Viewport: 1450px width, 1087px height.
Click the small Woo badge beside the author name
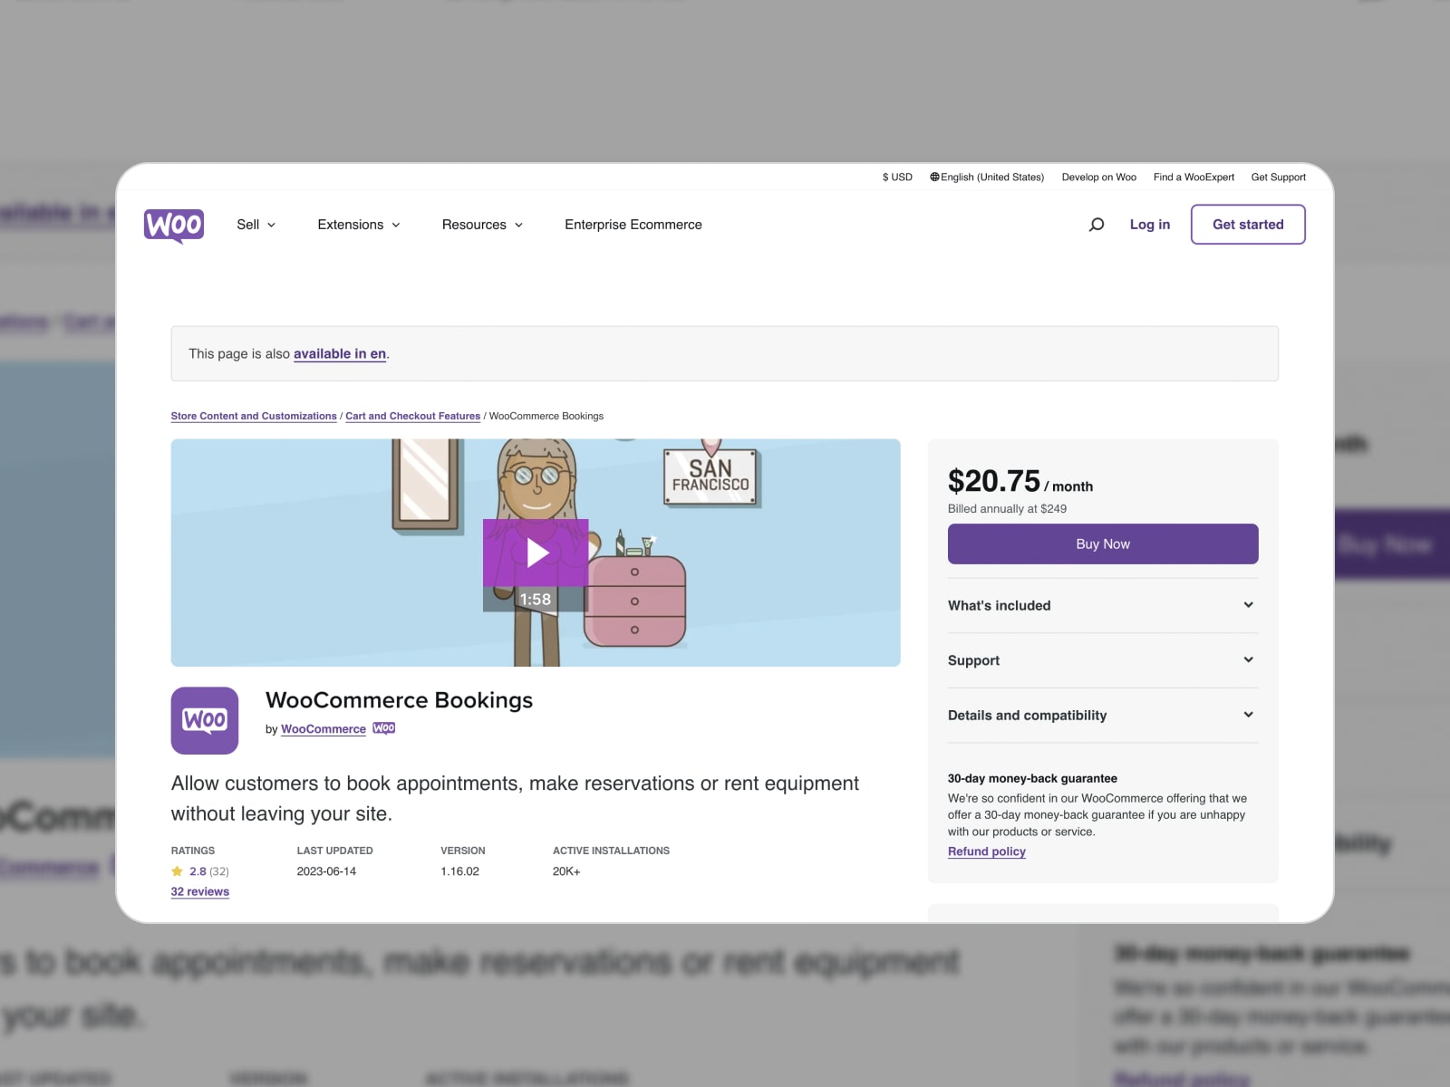coord(384,728)
